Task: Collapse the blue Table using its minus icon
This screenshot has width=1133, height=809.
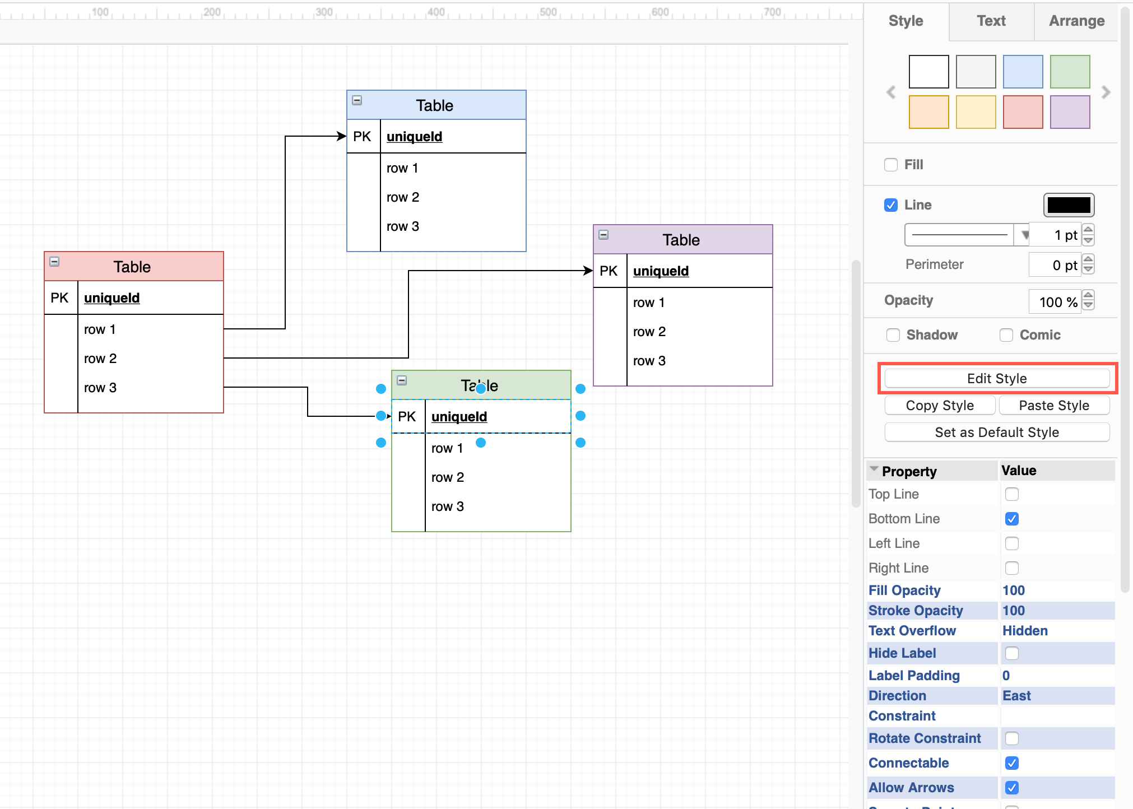Action: [x=357, y=101]
